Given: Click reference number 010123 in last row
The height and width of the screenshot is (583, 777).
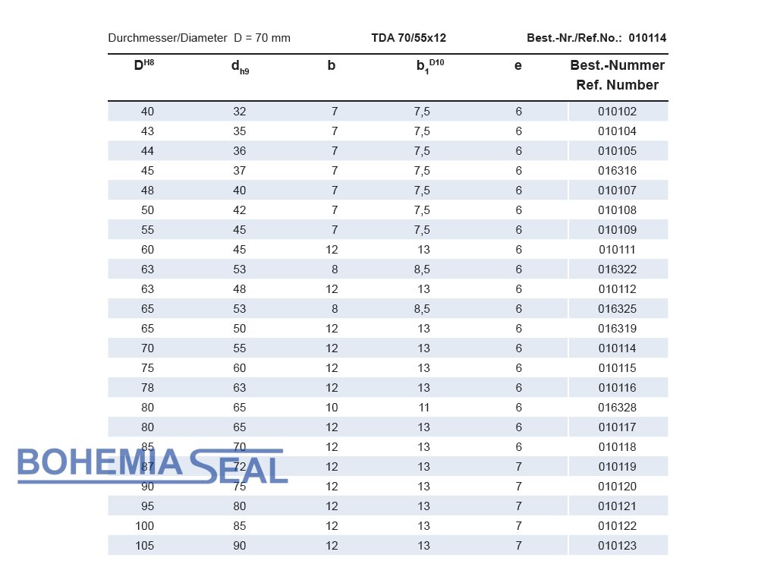Looking at the screenshot, I should [617, 546].
